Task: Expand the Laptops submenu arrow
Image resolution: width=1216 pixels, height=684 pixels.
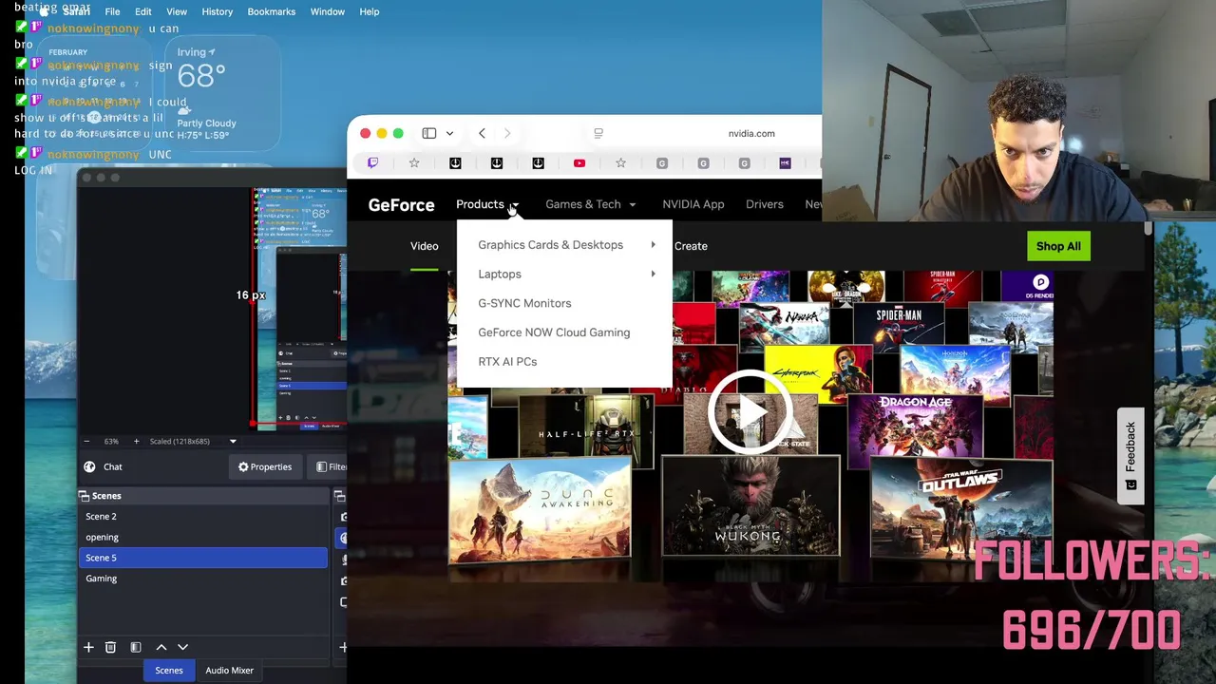Action: coord(653,275)
